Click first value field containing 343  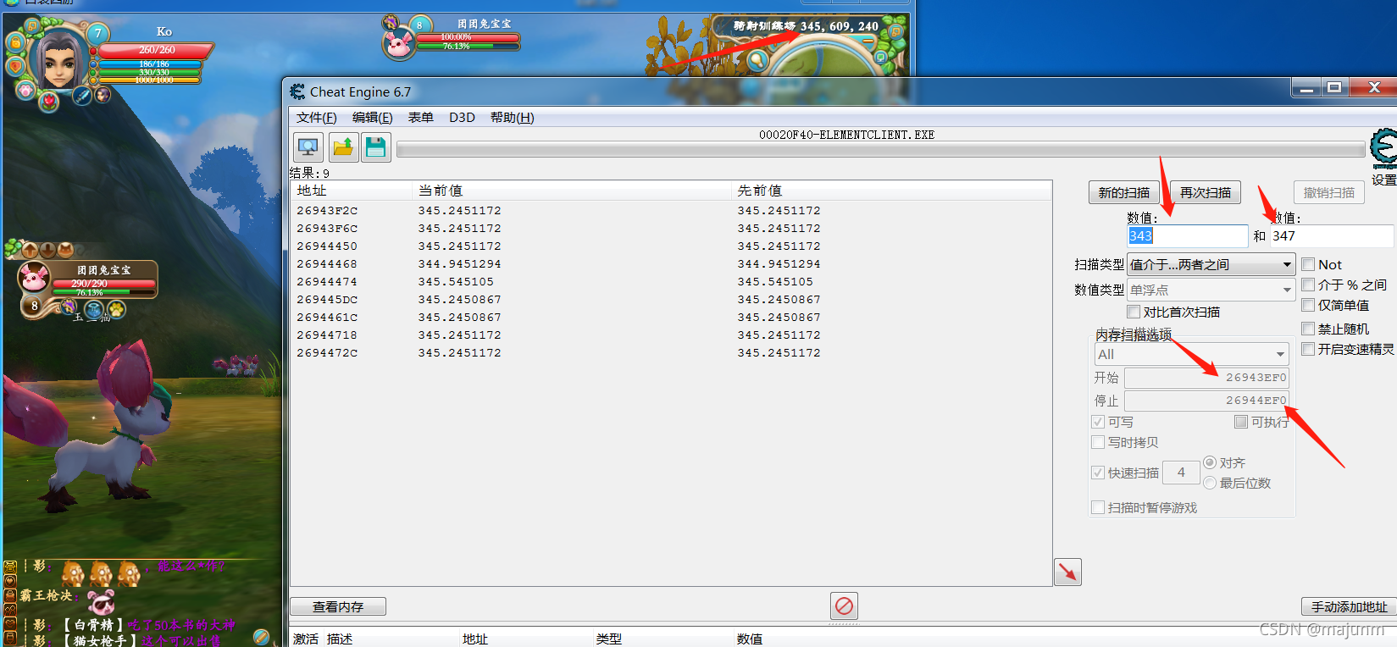pos(1187,235)
